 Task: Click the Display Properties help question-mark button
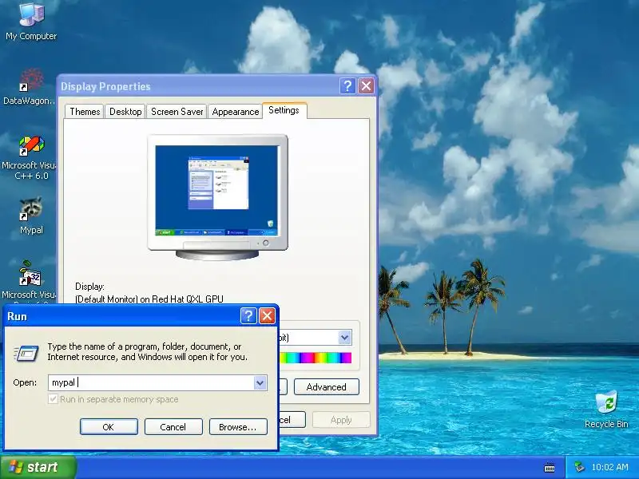(347, 86)
